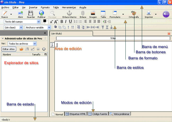
Task: Increase font size with large A icon
Action: coord(56,22)
